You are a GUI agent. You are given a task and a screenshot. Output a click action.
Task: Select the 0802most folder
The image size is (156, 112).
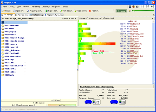[8, 29]
